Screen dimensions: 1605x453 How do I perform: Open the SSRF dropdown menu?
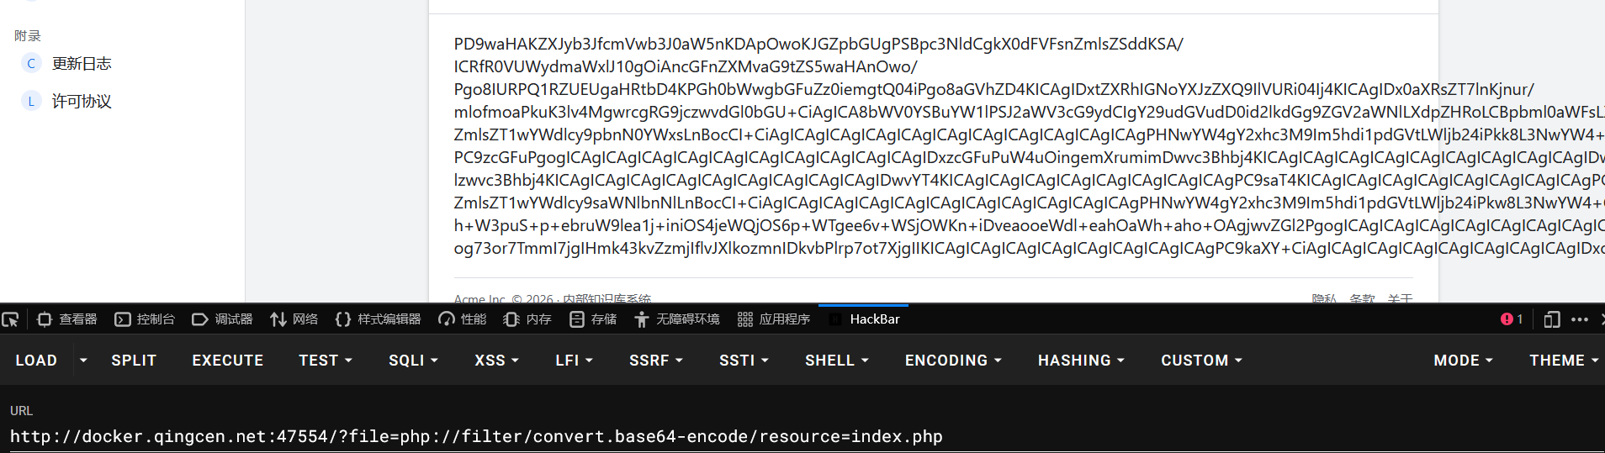(656, 361)
